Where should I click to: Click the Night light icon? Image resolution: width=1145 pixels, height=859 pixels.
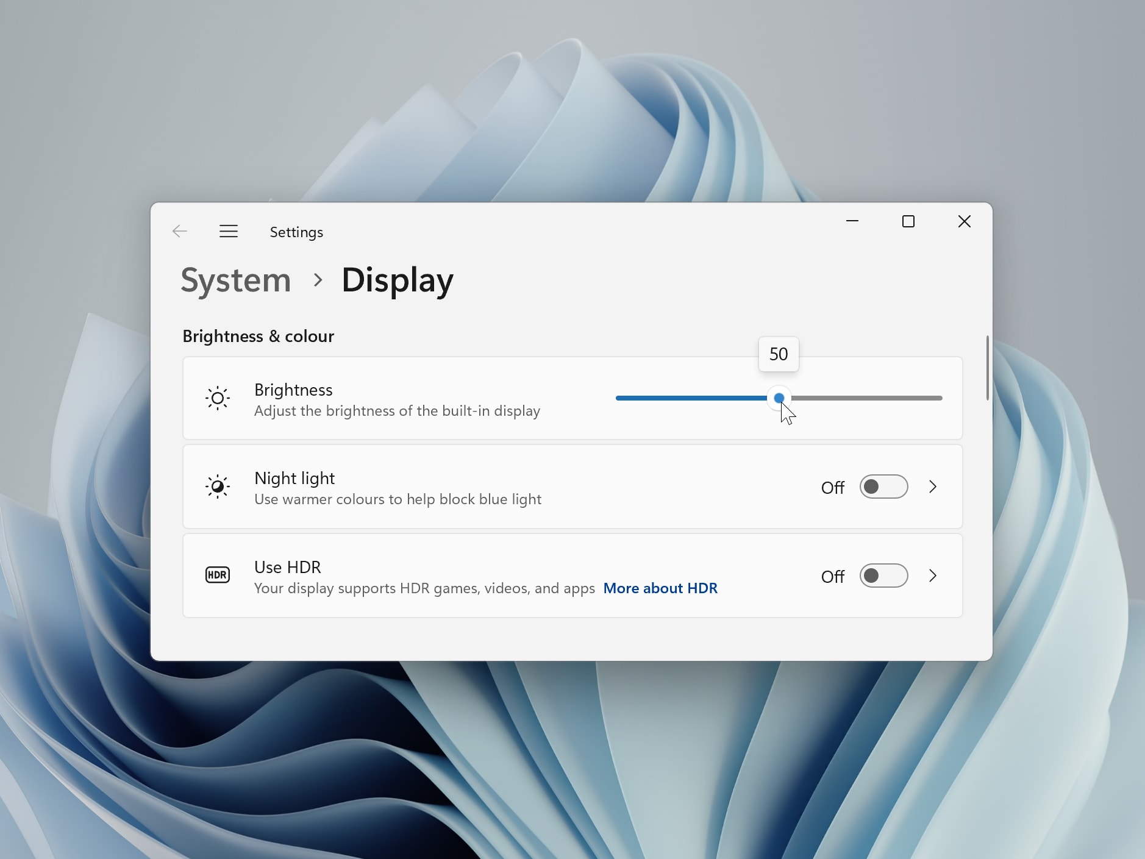point(218,486)
